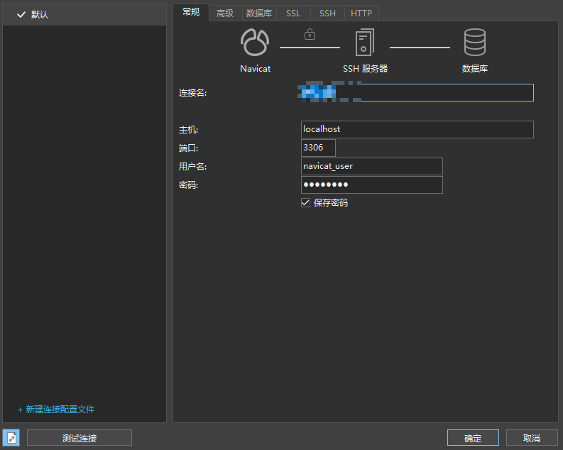Click the 端口 field showing 3306

click(318, 148)
